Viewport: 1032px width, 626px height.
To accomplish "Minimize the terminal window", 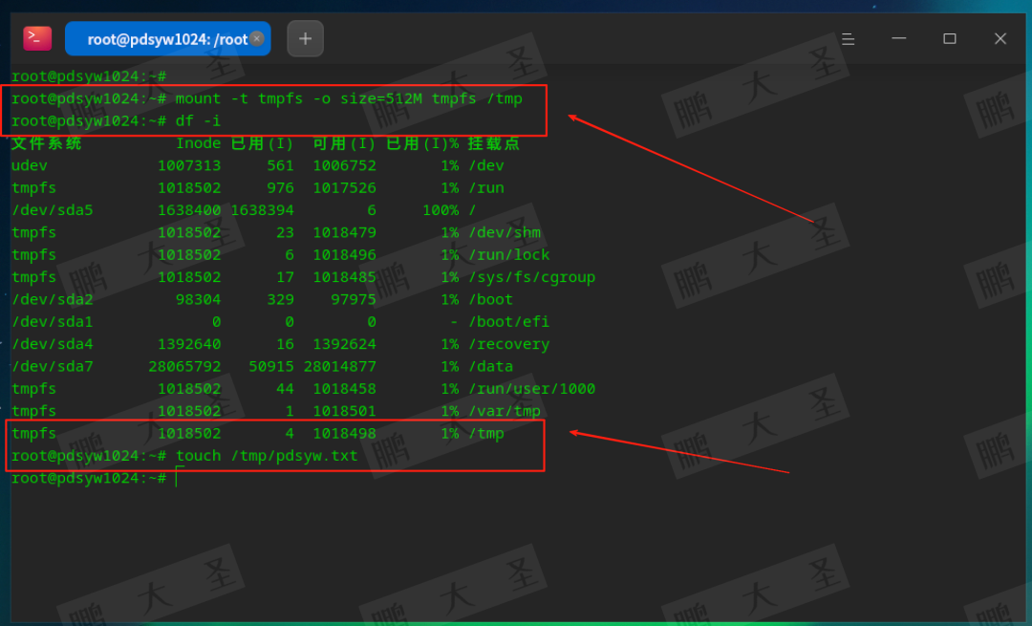I will click(x=899, y=39).
